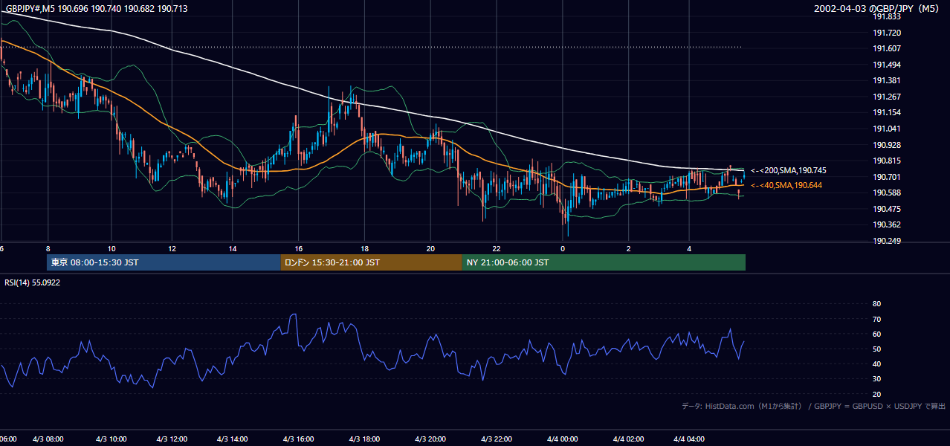This screenshot has width=950, height=446.
Task: Click the bottom timeline label 4/4 00:00
Action: point(563,439)
